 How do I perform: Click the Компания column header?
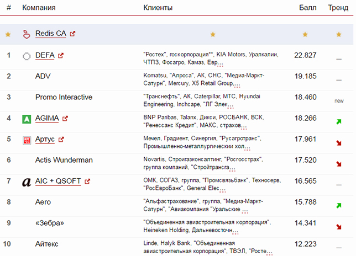coord(39,8)
